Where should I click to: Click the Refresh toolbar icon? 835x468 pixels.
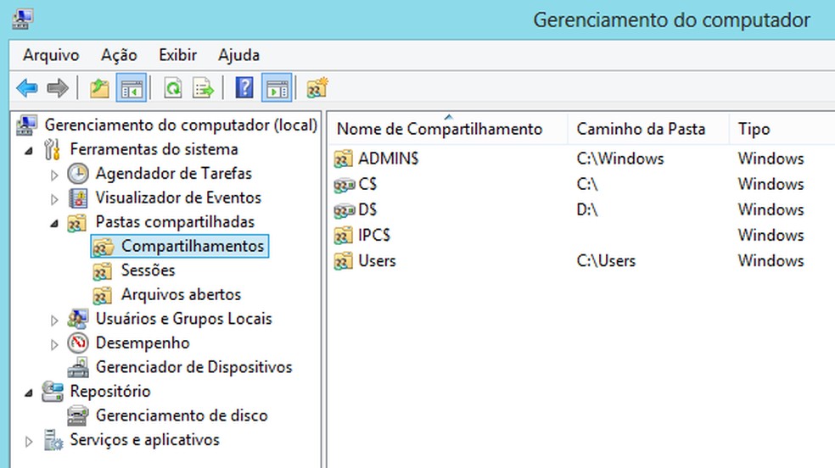(x=173, y=87)
